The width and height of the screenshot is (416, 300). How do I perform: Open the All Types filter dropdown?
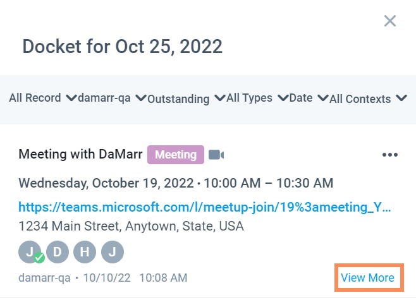point(257,98)
